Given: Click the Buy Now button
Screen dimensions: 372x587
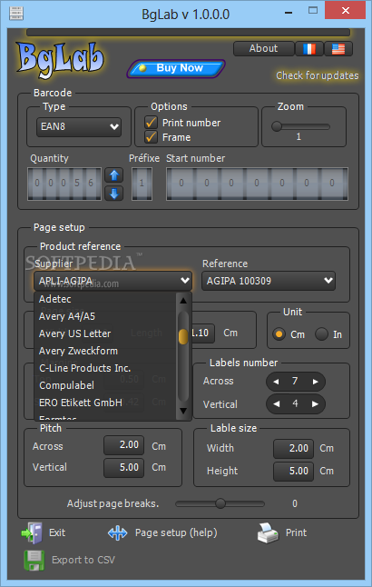Looking at the screenshot, I should tap(176, 68).
